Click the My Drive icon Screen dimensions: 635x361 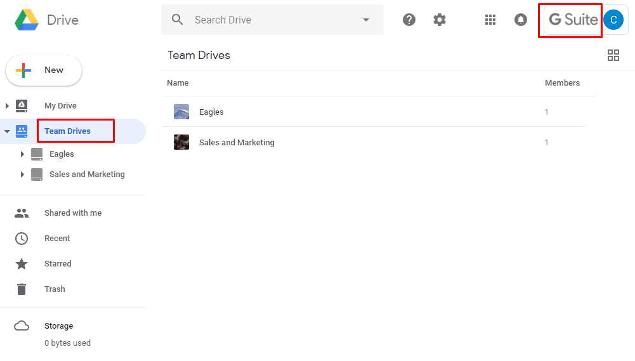[22, 106]
